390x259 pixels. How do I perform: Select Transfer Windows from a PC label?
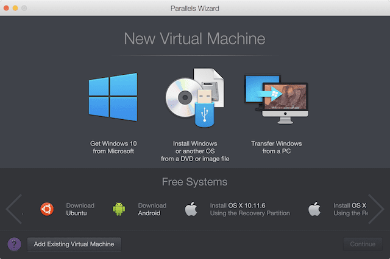[x=276, y=147]
